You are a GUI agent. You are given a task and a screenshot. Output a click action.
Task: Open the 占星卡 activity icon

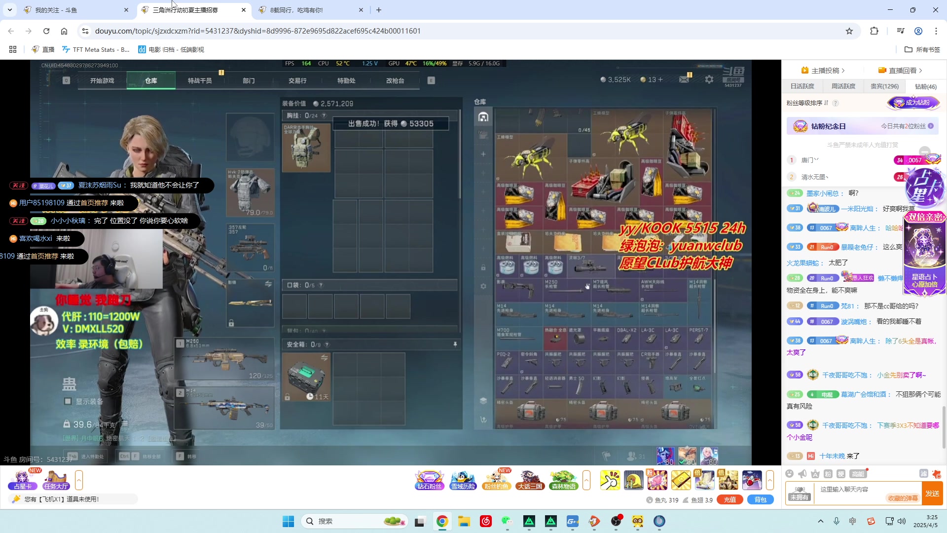click(23, 480)
